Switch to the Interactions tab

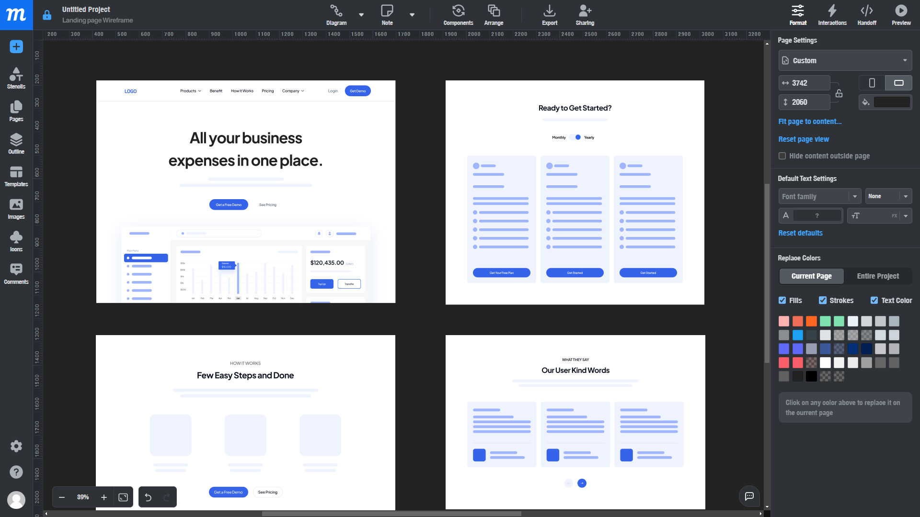832,15
